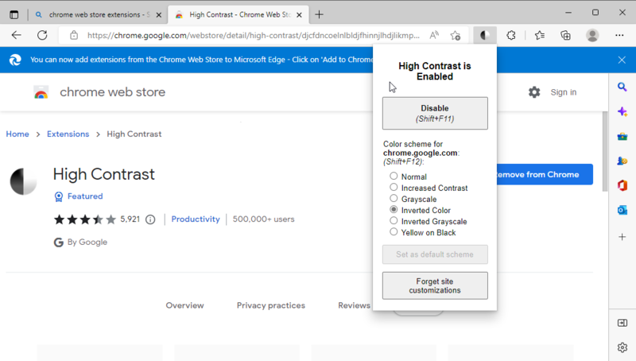Viewport: 636px width, 361px height.
Task: Select the Grayscale color scheme
Action: [x=394, y=198]
